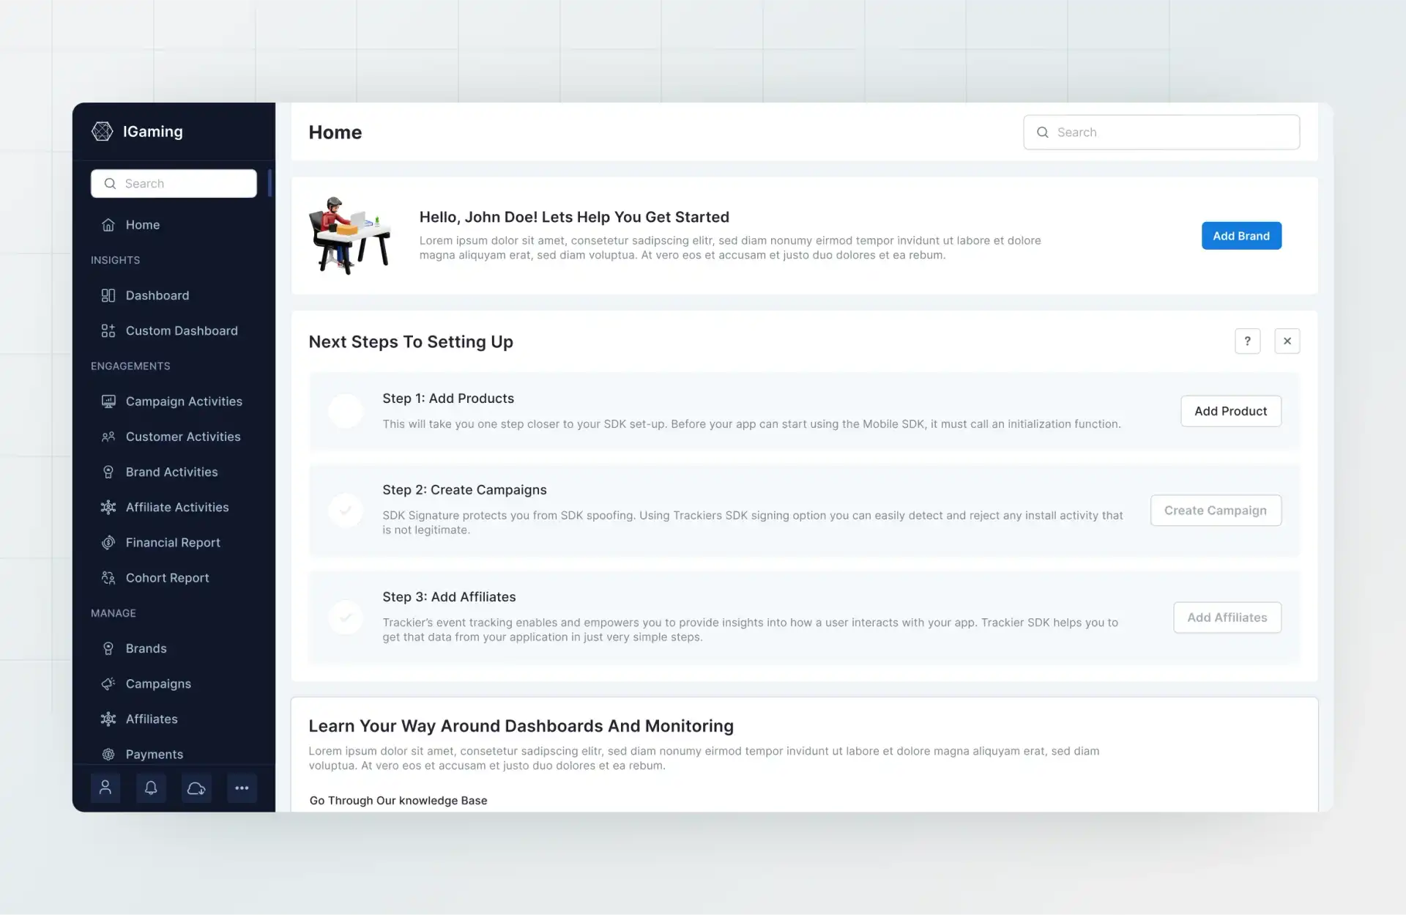Click the user profile icon bottom-left
Image resolution: width=1406 pixels, height=915 pixels.
tap(105, 787)
